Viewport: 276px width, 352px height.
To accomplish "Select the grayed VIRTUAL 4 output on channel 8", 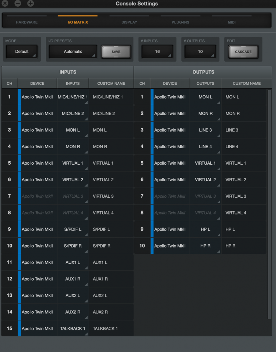I will [205, 213].
